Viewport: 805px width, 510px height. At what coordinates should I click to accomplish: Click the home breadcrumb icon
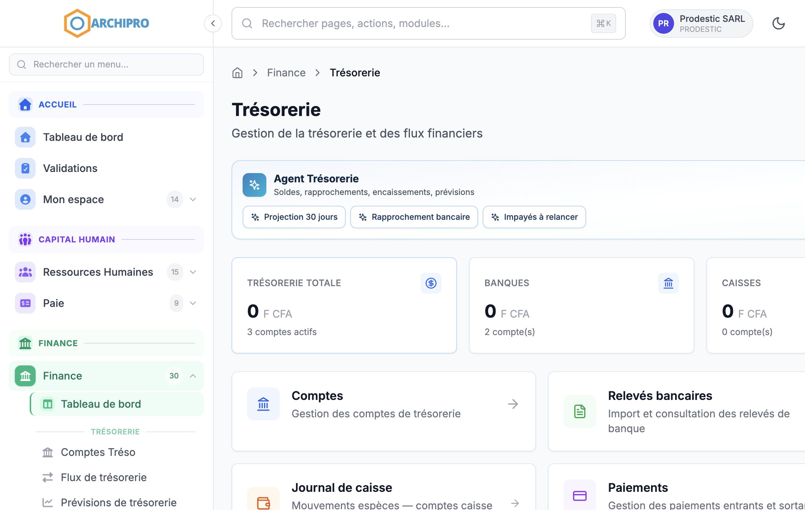tap(237, 73)
